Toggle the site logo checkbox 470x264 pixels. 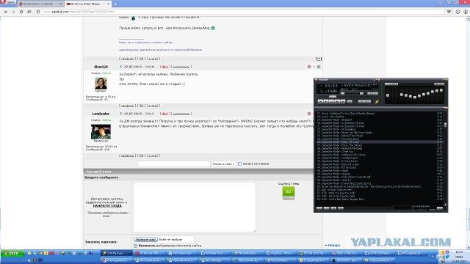(x=135, y=246)
